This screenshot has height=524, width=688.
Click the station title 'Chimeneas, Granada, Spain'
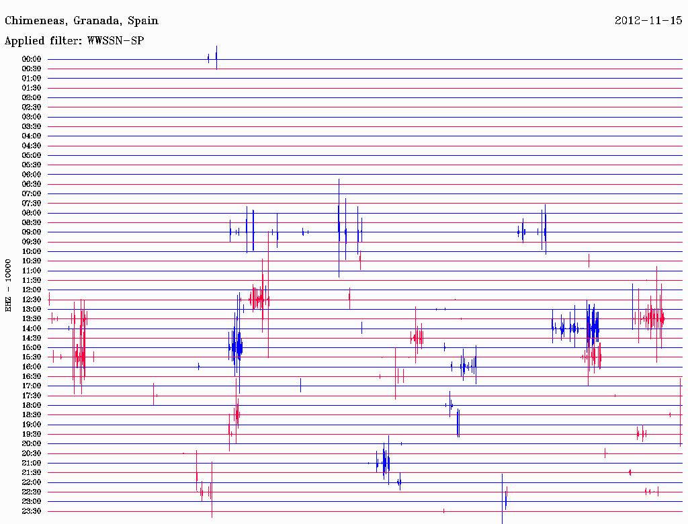(81, 21)
